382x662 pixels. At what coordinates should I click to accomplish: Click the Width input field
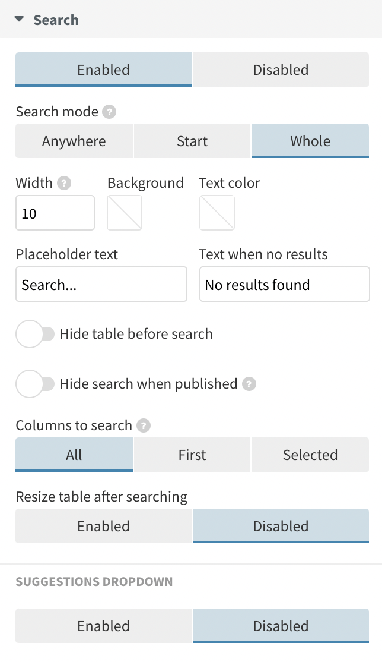coord(55,212)
